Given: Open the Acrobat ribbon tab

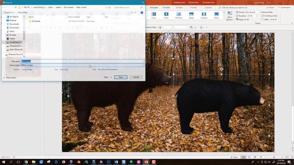Looking at the screenshot, I should [x=166, y=7].
